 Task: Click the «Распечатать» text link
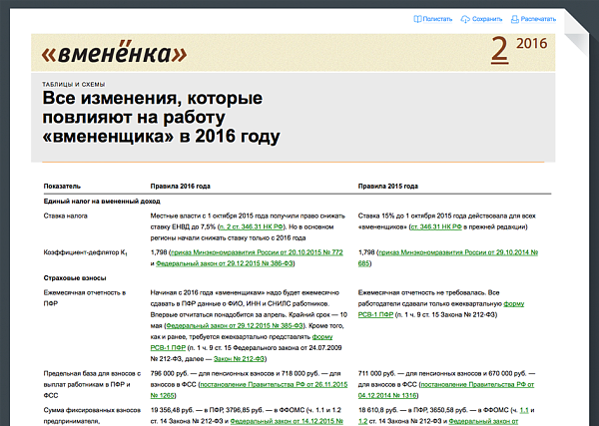[538, 18]
